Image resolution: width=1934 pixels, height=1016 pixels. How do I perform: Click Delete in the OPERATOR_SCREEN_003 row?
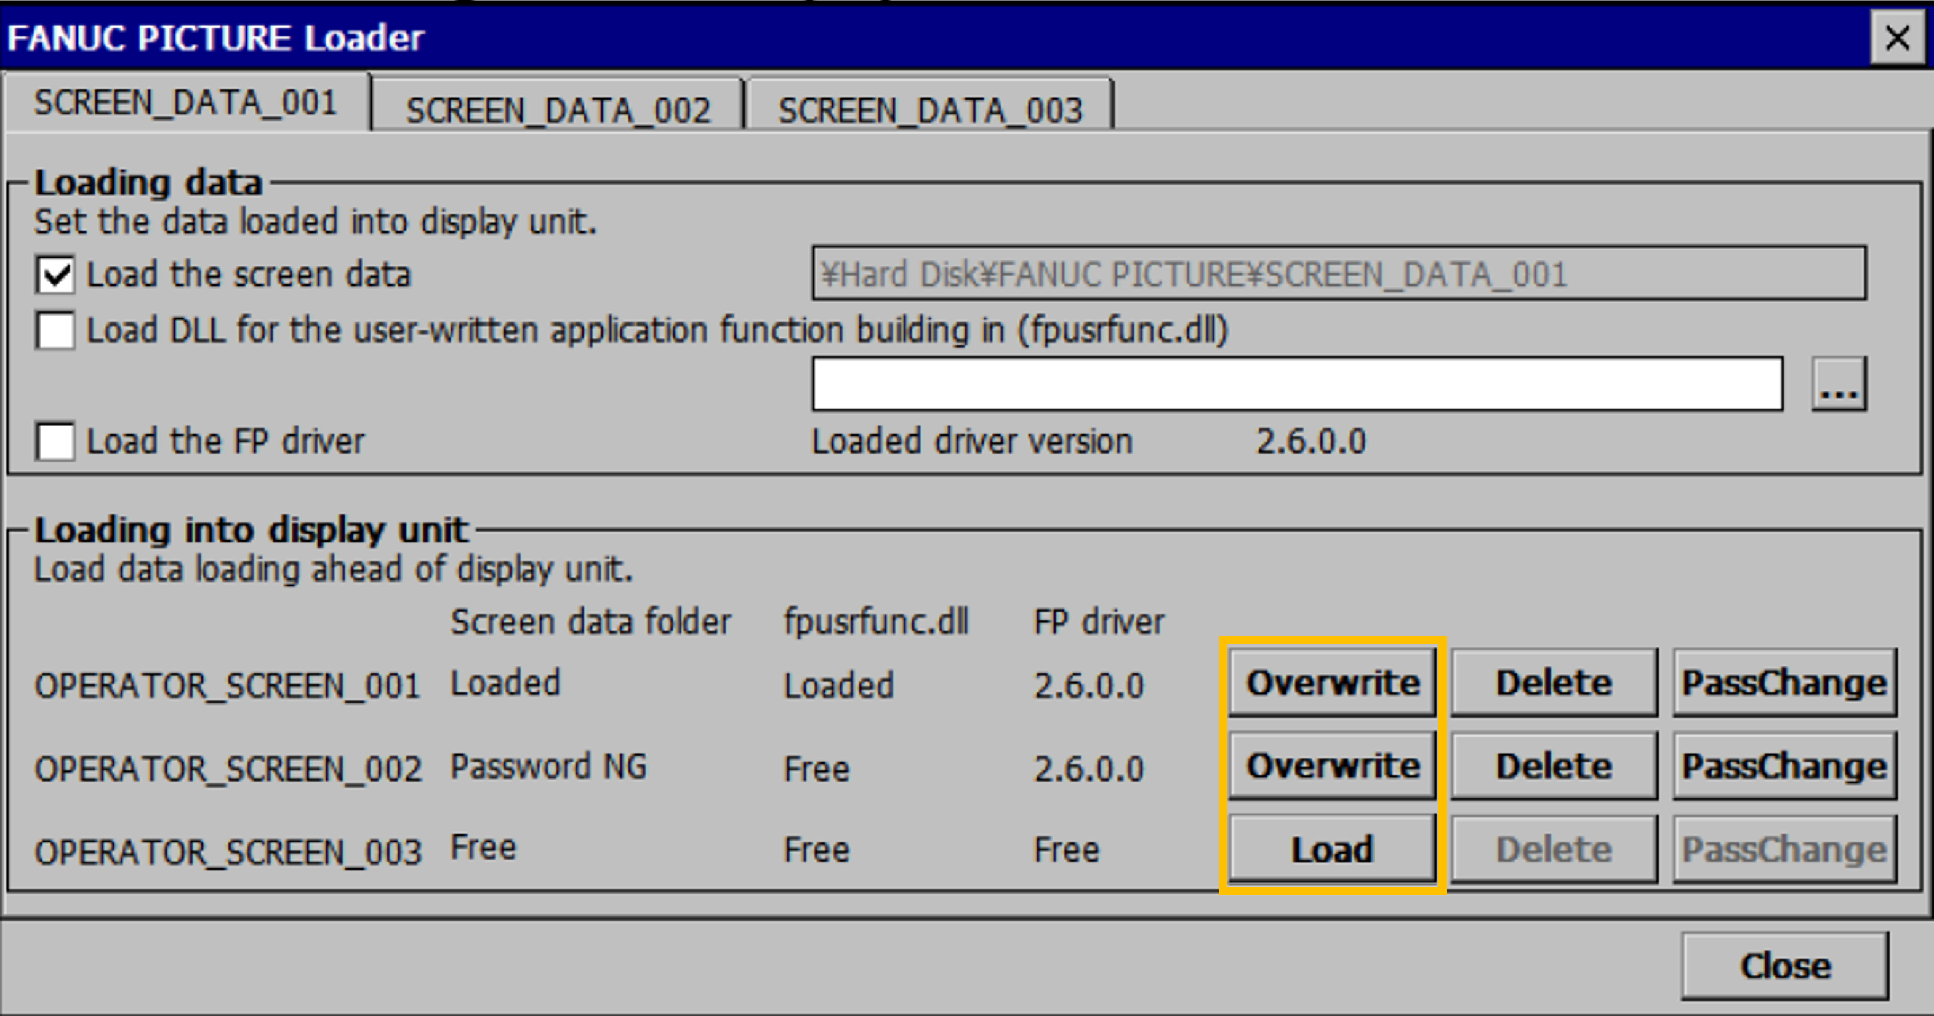[1554, 849]
